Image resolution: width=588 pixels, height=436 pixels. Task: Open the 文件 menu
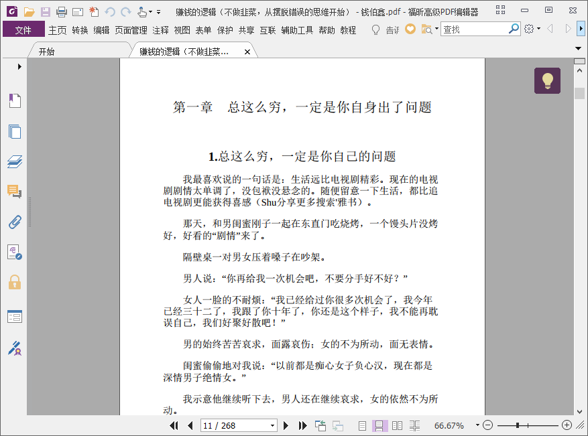coord(23,29)
